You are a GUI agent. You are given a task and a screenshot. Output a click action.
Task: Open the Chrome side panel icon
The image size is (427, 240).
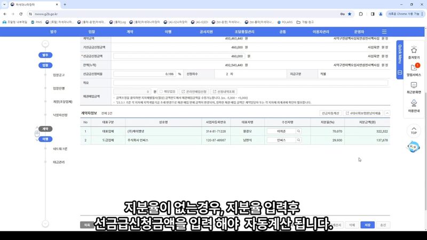(x=372, y=14)
